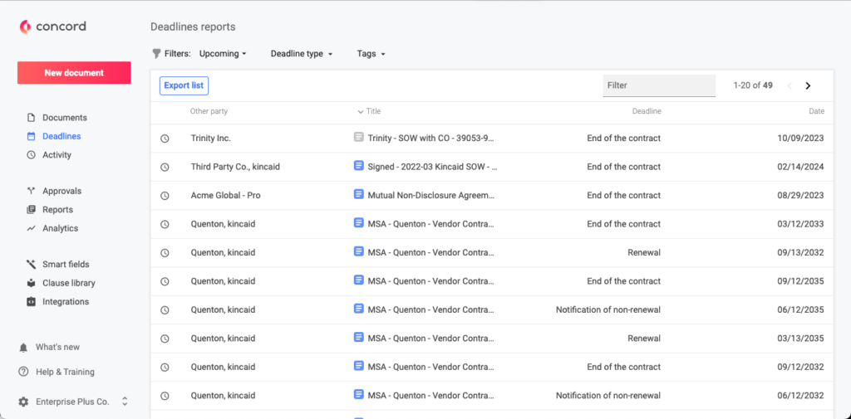This screenshot has height=419, width=851.
Task: Click clock icon on Trinity Inc. row
Action: pyautogui.click(x=165, y=139)
